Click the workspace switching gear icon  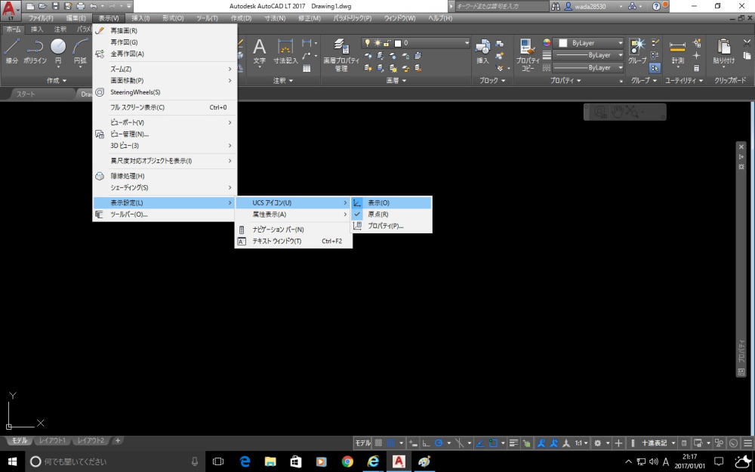(597, 443)
